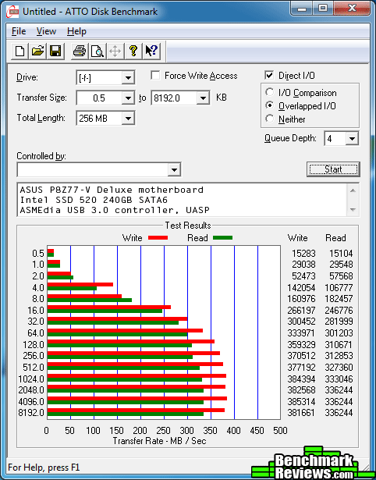The width and height of the screenshot is (376, 480).
Task: Click the write value 142054
Action: [301, 288]
